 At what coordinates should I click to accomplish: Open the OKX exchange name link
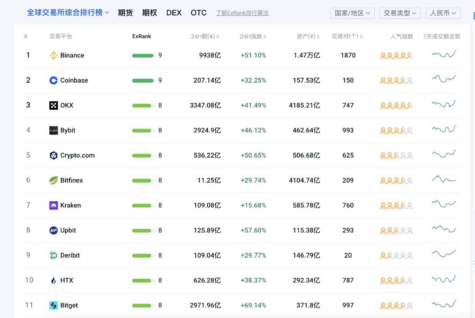pyautogui.click(x=67, y=105)
